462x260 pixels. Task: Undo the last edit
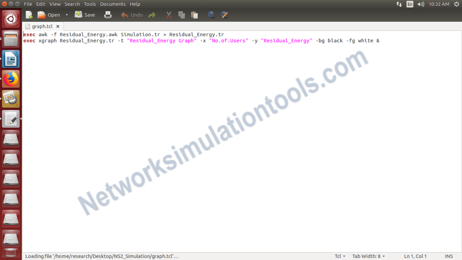pyautogui.click(x=132, y=14)
